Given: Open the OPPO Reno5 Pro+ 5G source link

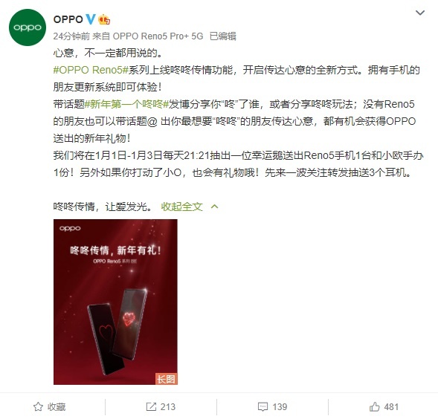Looking at the screenshot, I should coord(158,36).
